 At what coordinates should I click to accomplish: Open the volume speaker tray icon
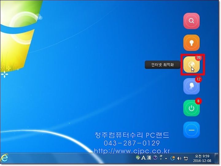click(179, 158)
